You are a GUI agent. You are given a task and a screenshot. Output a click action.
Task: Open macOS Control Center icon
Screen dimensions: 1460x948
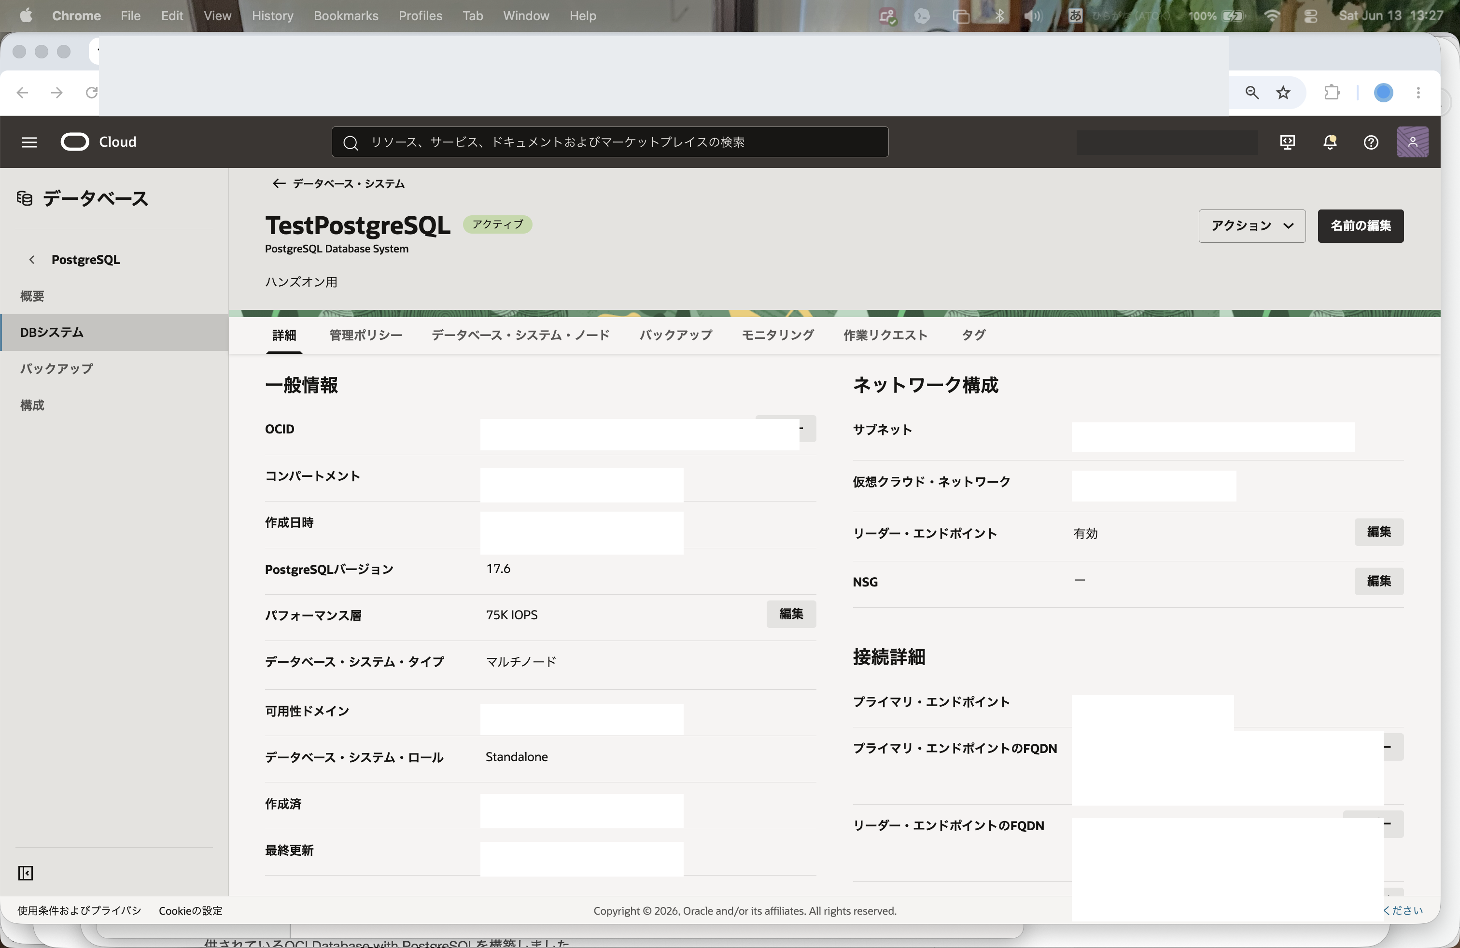[x=1310, y=16]
